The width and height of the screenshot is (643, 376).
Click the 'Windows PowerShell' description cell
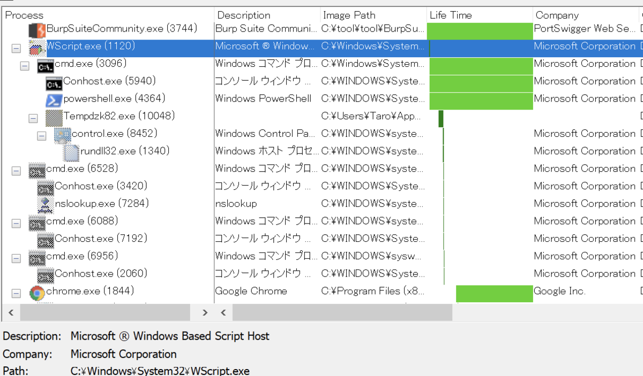click(x=263, y=98)
